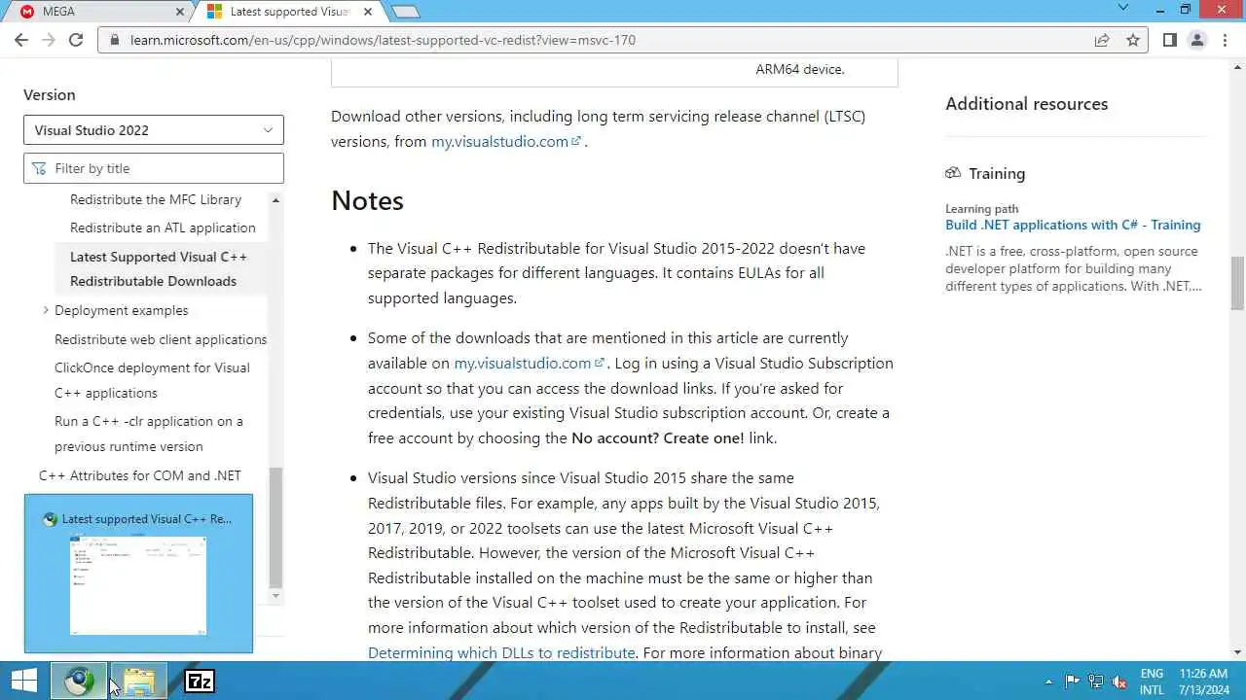1246x700 pixels.
Task: Open the clock showing 11:26 AM
Action: (1204, 682)
